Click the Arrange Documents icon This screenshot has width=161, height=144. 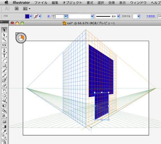(25, 9)
